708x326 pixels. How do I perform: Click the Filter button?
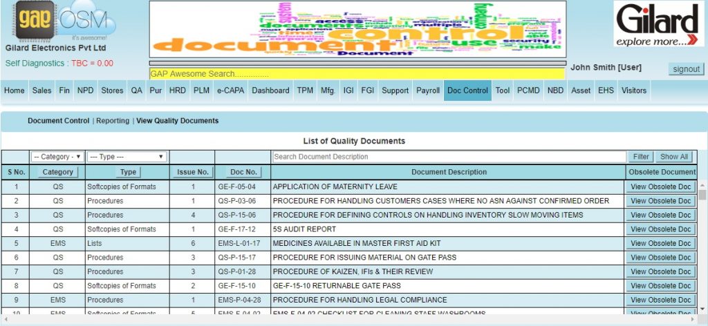point(641,157)
